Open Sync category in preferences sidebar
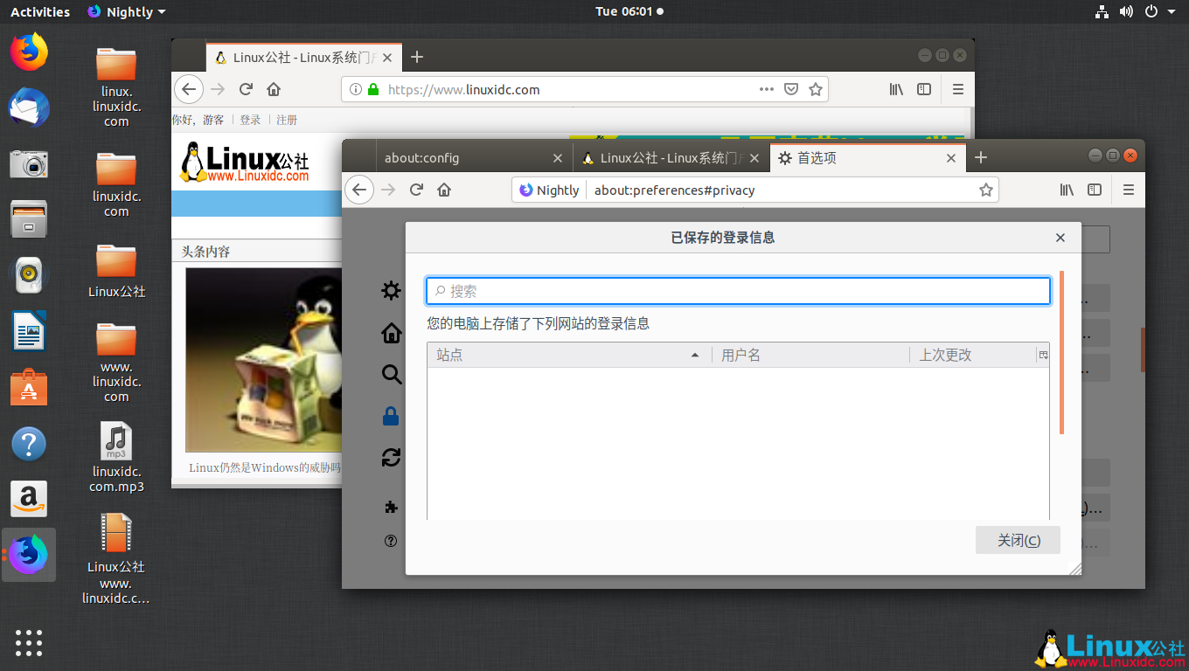The height and width of the screenshot is (671, 1189). pos(391,457)
